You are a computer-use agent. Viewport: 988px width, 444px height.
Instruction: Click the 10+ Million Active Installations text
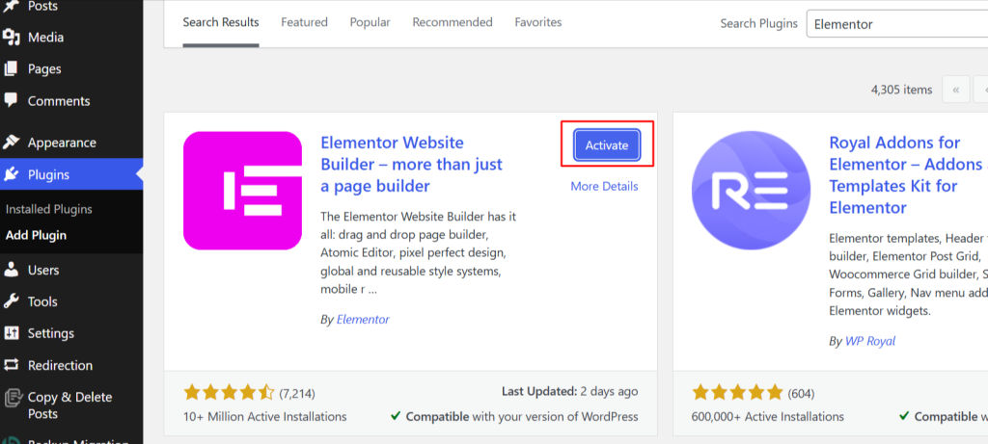(264, 416)
